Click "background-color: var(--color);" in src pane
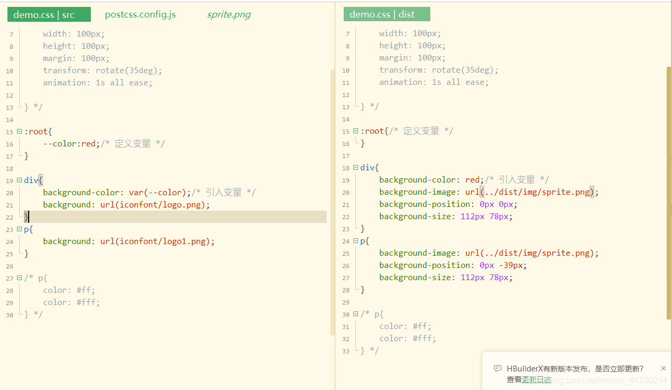Screen dimensions: 672x390 pos(117,193)
